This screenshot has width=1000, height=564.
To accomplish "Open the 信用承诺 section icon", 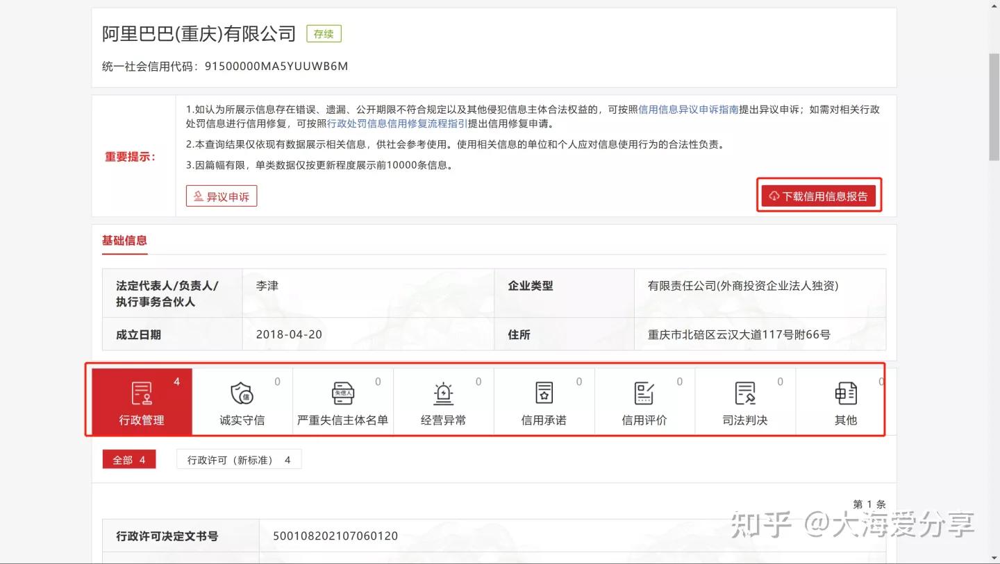I will point(544,393).
